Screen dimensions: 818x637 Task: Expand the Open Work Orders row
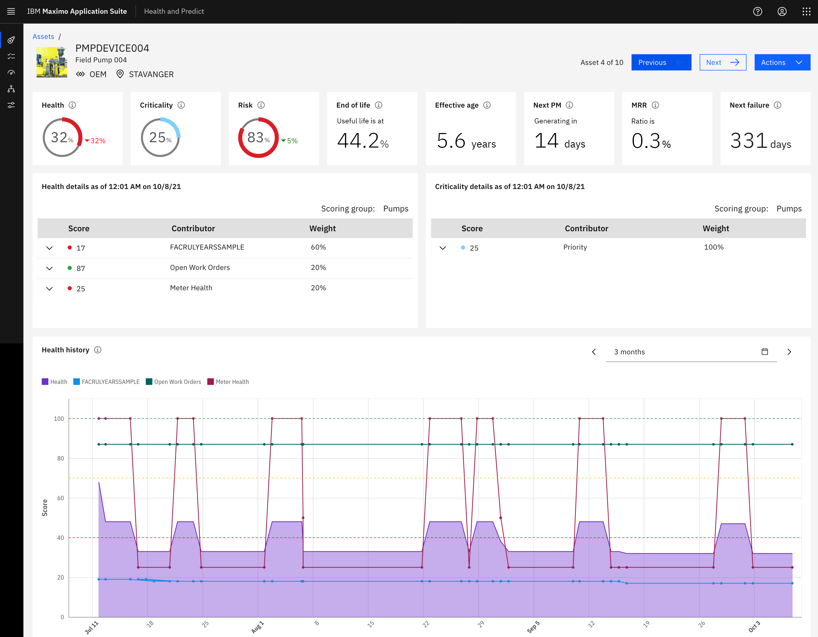[49, 268]
